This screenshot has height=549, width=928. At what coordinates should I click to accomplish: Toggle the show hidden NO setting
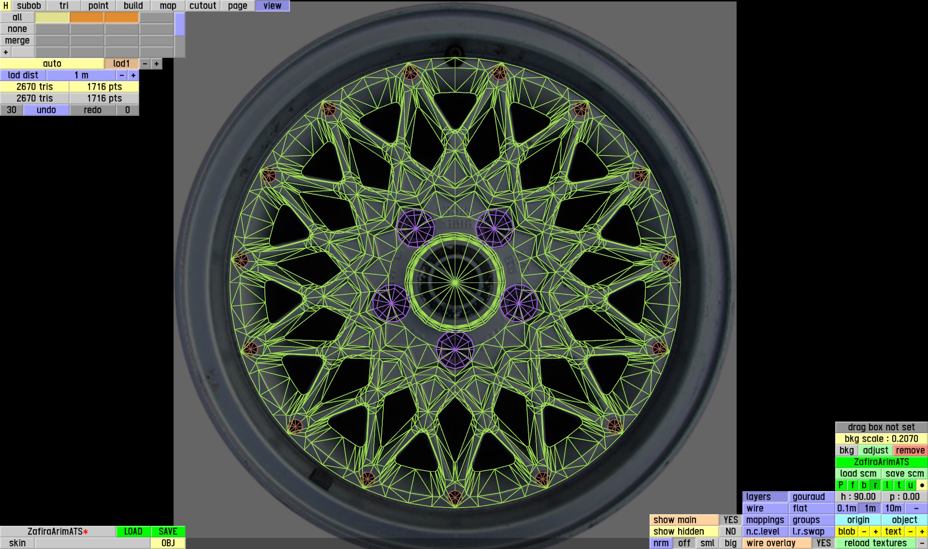(x=730, y=532)
